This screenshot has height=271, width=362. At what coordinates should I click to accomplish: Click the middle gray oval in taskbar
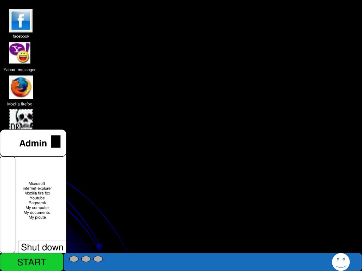[x=86, y=259]
